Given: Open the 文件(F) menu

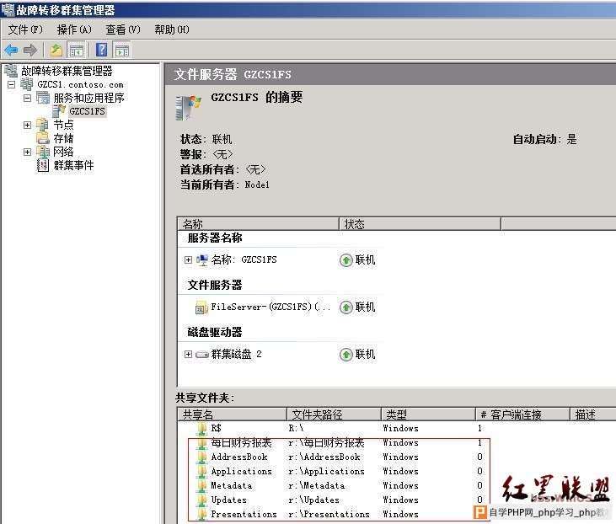Looking at the screenshot, I should 25,29.
